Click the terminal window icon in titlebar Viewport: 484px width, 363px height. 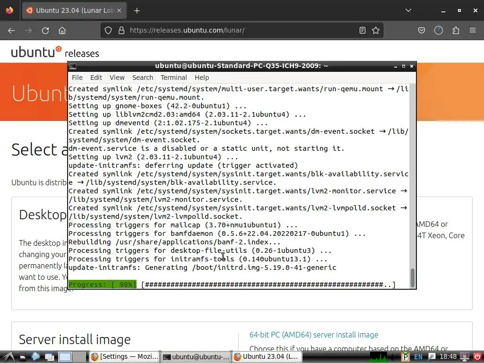(x=73, y=66)
